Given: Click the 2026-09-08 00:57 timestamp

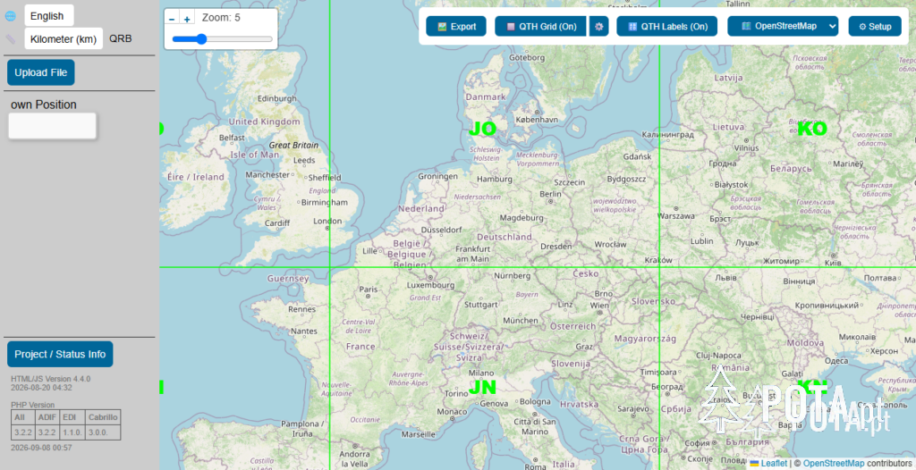Looking at the screenshot, I should [41, 448].
